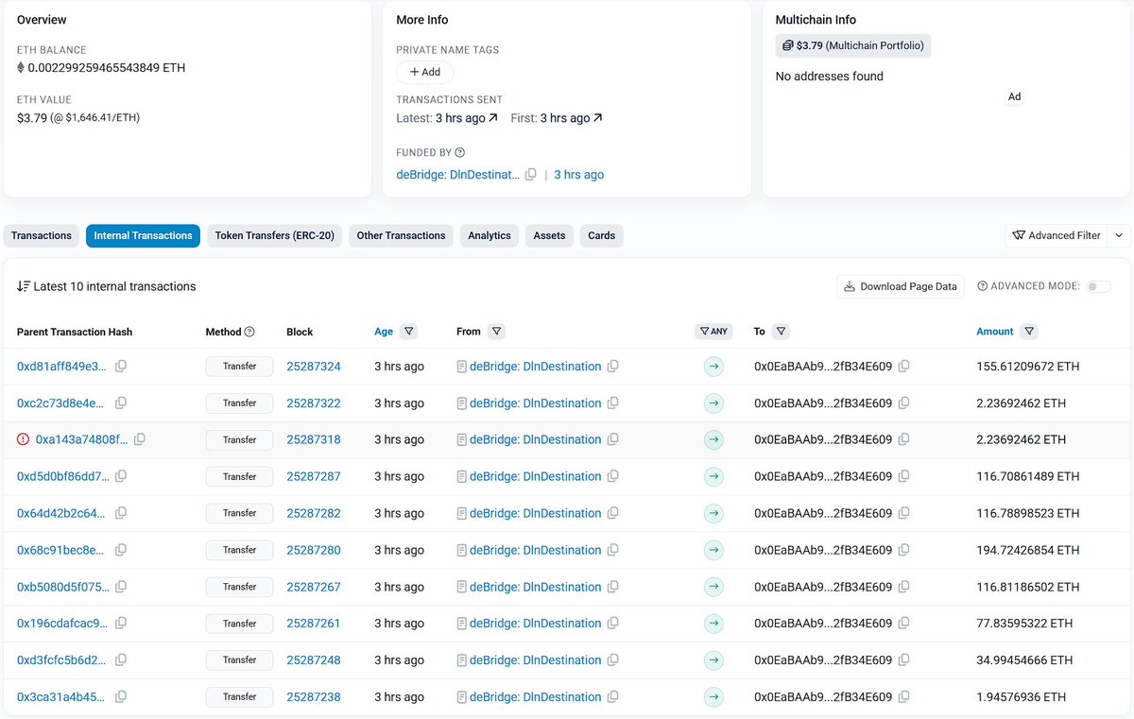The height and width of the screenshot is (719, 1134).
Task: Copy To address in 155.61209672 ETH row
Action: coord(904,367)
